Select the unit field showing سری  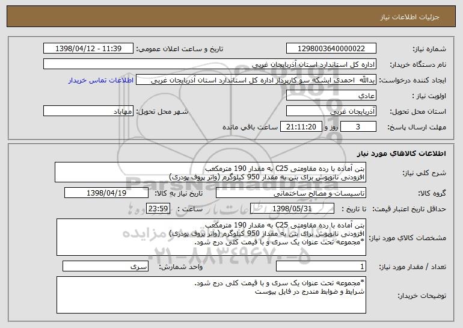105,266
